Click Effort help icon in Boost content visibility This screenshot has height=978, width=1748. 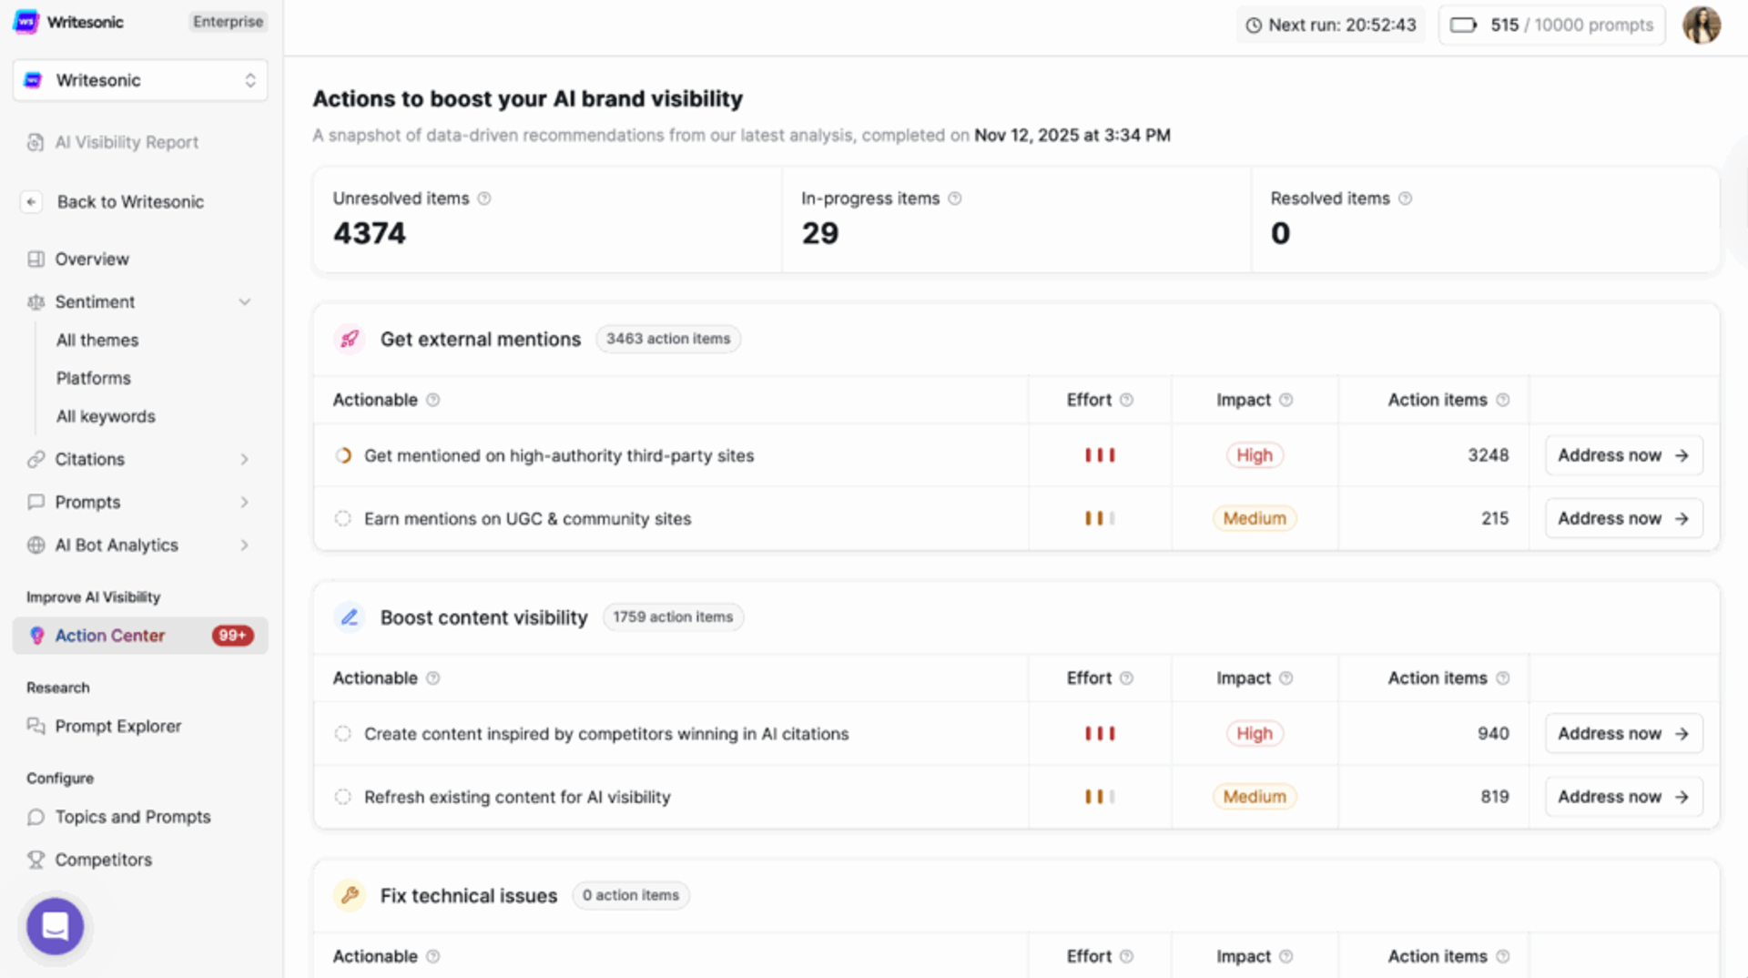(1126, 678)
